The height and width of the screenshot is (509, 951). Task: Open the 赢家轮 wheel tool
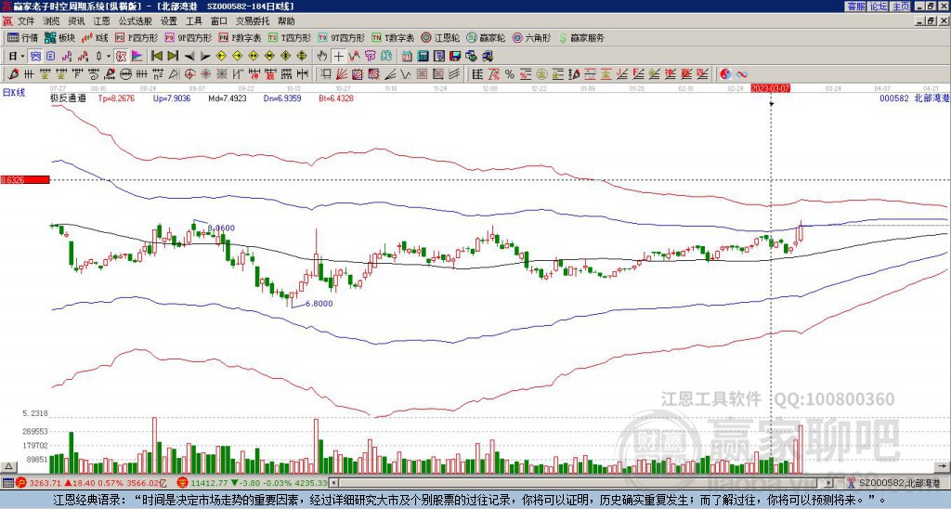point(486,38)
